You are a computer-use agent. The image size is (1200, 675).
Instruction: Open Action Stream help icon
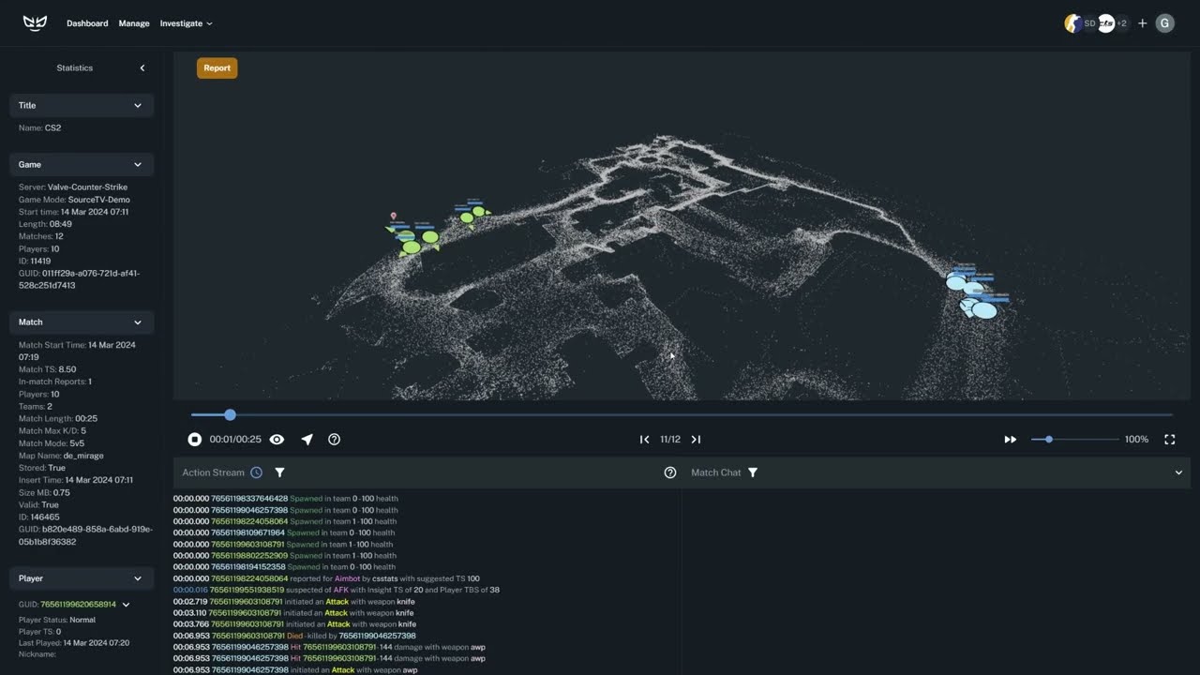point(670,472)
